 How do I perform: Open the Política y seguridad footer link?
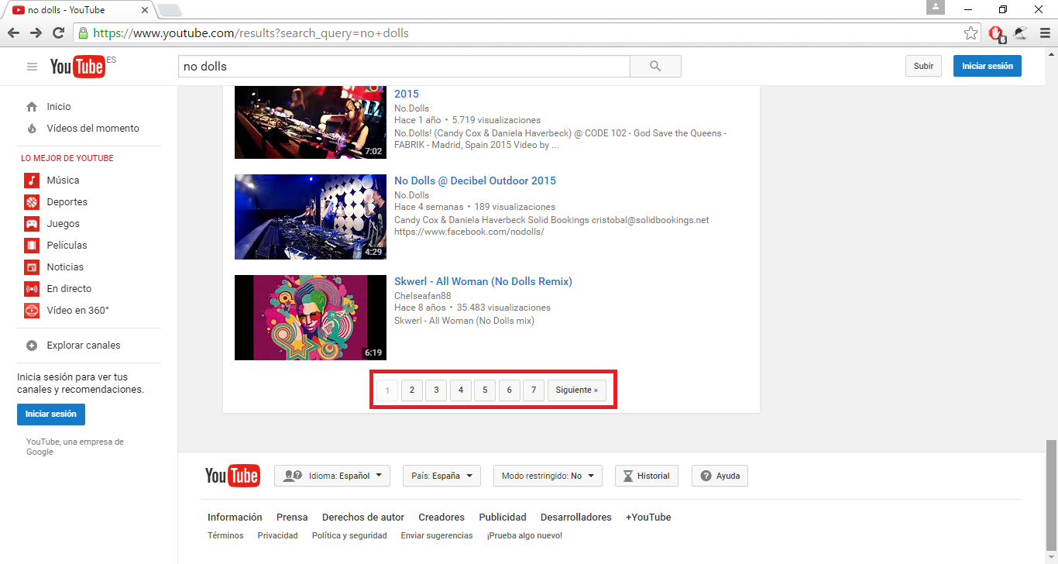[x=349, y=536]
